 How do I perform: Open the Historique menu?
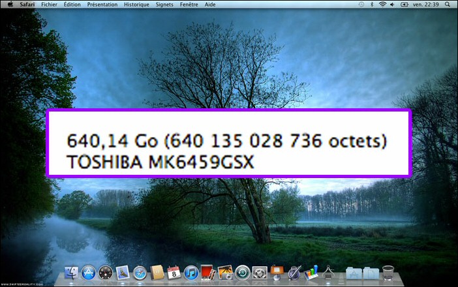tap(136, 5)
